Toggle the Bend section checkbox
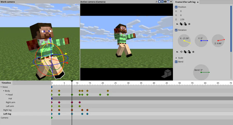This screenshot has width=233, height=125. click(x=176, y=62)
